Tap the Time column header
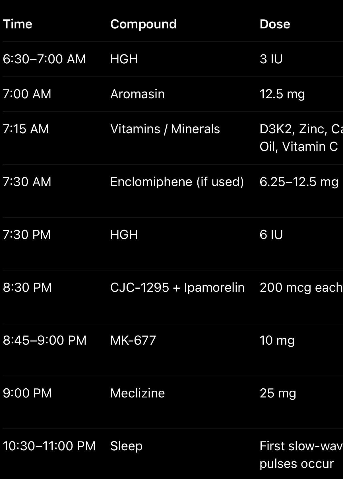 click(18, 24)
